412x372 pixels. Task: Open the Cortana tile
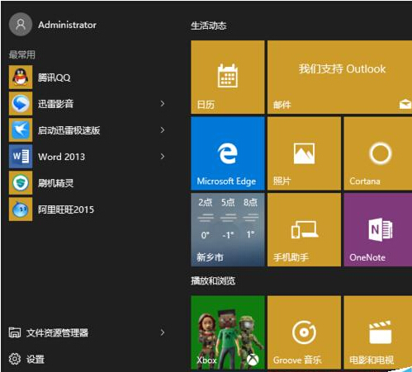click(378, 153)
